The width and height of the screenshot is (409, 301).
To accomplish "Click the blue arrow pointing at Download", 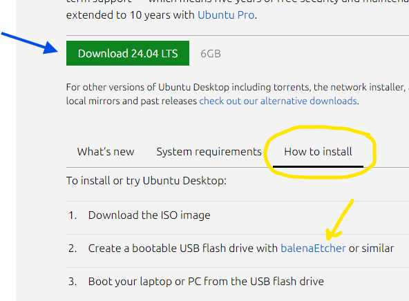I will (30, 43).
